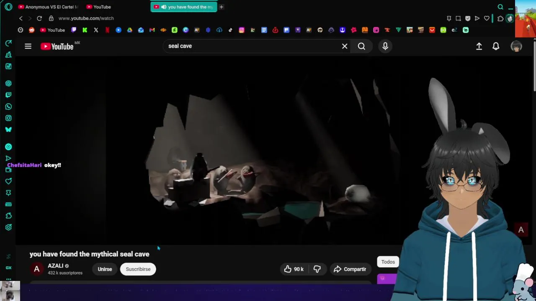Image resolution: width=536 pixels, height=301 pixels.
Task: Open ChatGPT in Opera sidebar
Action: click(8, 83)
